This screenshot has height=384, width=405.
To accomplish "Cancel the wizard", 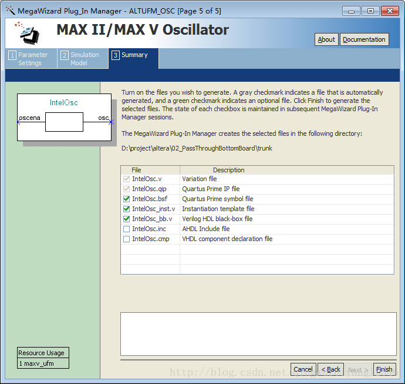I will point(303,369).
